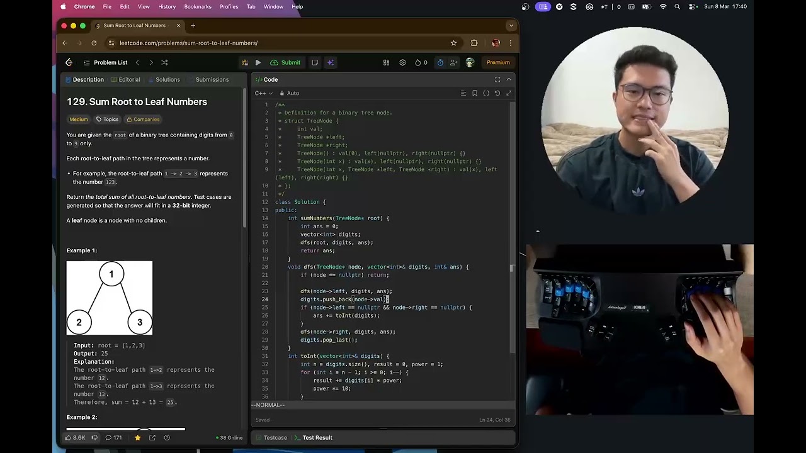Viewport: 806px width, 453px height.
Task: Switch to the Description tab
Action: [85, 79]
